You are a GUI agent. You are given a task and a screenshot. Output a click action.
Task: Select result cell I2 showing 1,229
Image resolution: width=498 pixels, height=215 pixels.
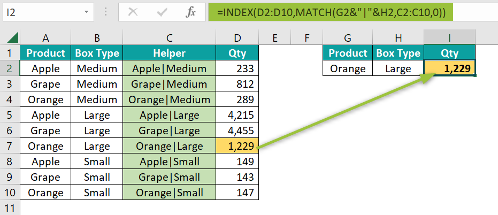coord(449,68)
